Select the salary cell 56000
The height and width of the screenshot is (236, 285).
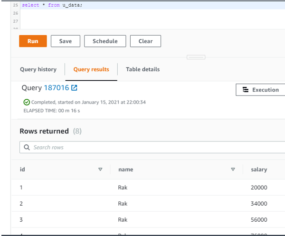point(259,220)
